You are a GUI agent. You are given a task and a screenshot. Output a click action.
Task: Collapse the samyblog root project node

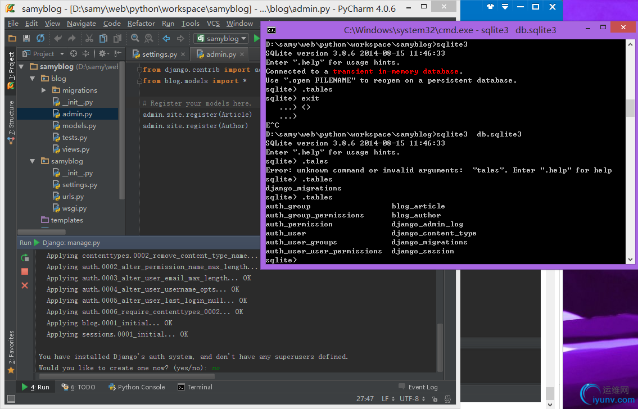(21, 67)
